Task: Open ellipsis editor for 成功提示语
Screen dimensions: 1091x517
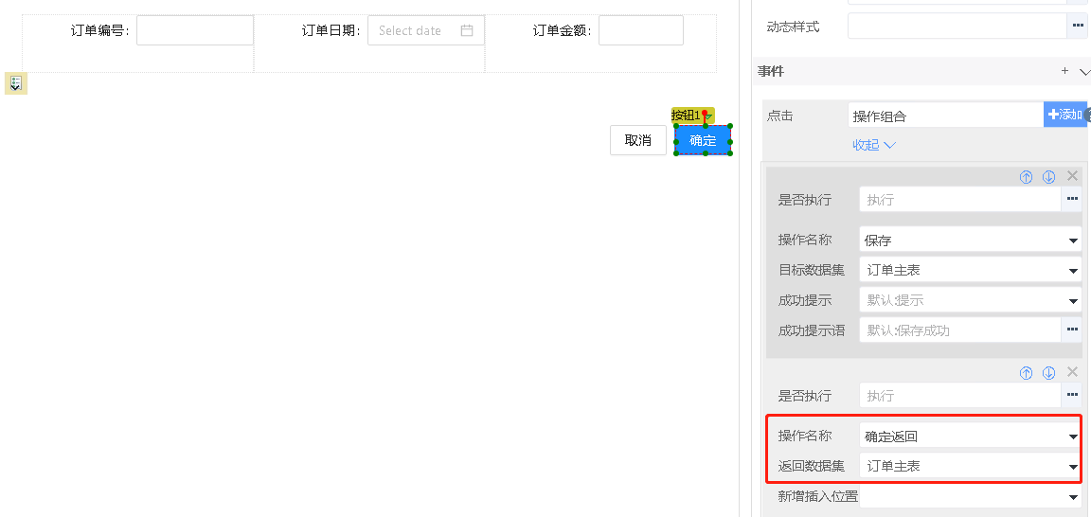Action: 1072,330
